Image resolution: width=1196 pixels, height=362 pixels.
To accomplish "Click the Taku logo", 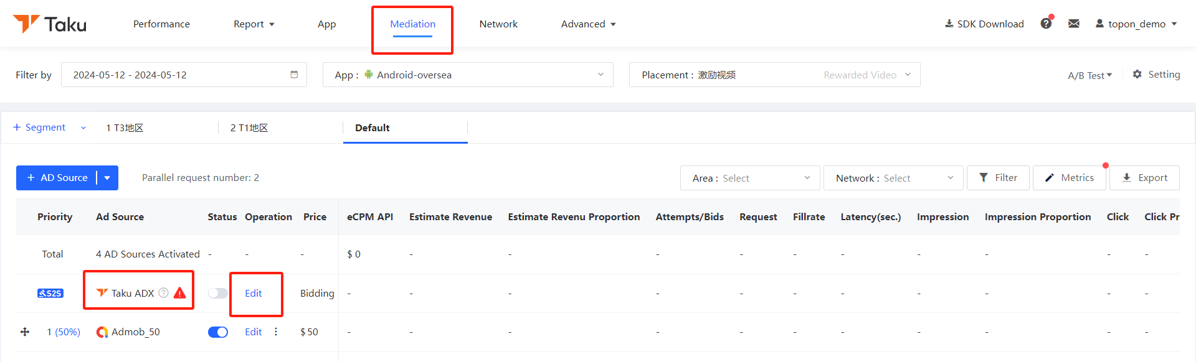I will [50, 24].
